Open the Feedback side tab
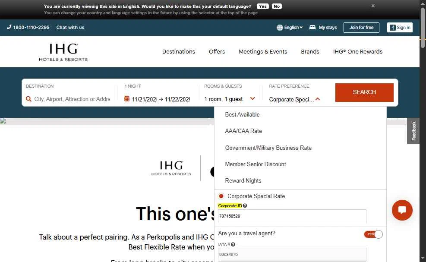The image size is (426, 262). 413,131
